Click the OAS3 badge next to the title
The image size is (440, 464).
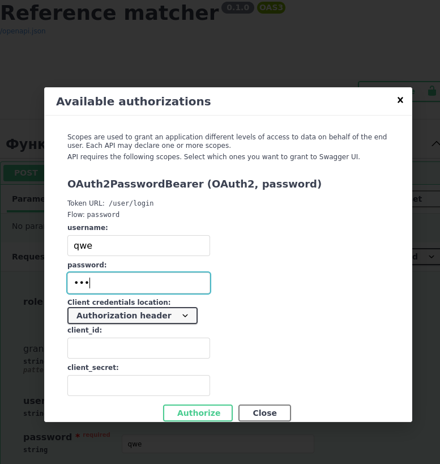tap(270, 7)
